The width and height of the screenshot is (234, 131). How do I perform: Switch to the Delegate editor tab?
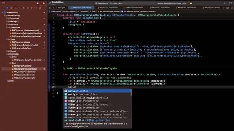click(61, 8)
